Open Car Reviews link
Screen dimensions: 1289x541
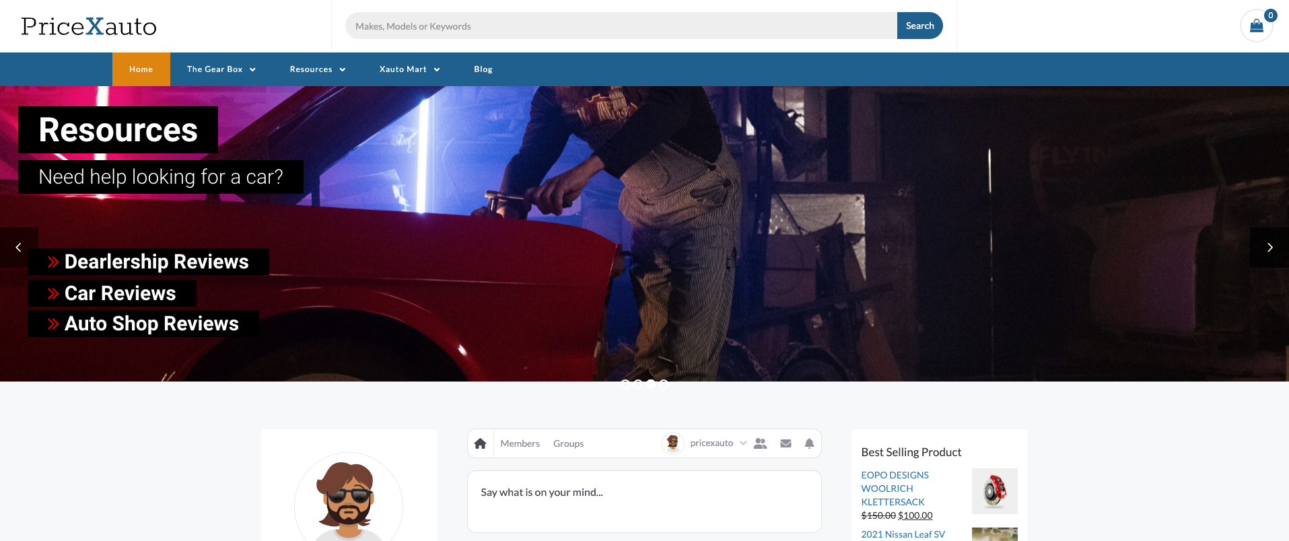coord(112,293)
